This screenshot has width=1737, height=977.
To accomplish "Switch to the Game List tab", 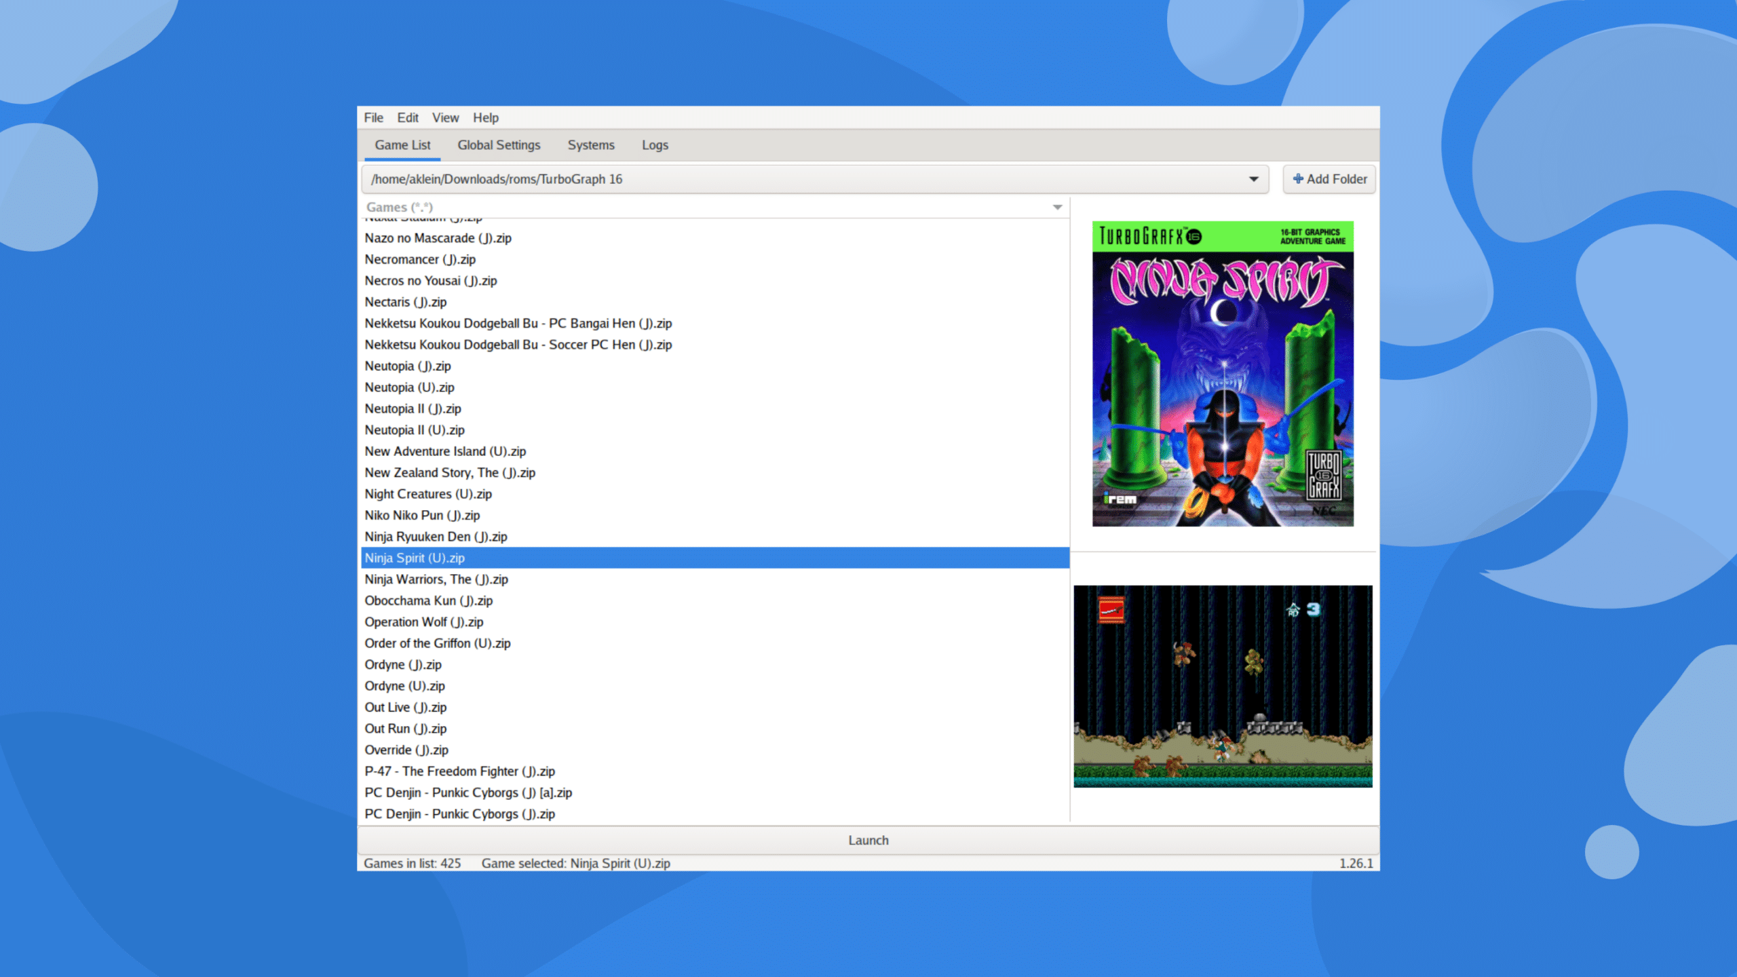I will tap(402, 145).
